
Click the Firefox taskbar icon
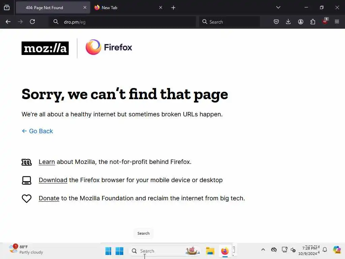click(x=225, y=251)
